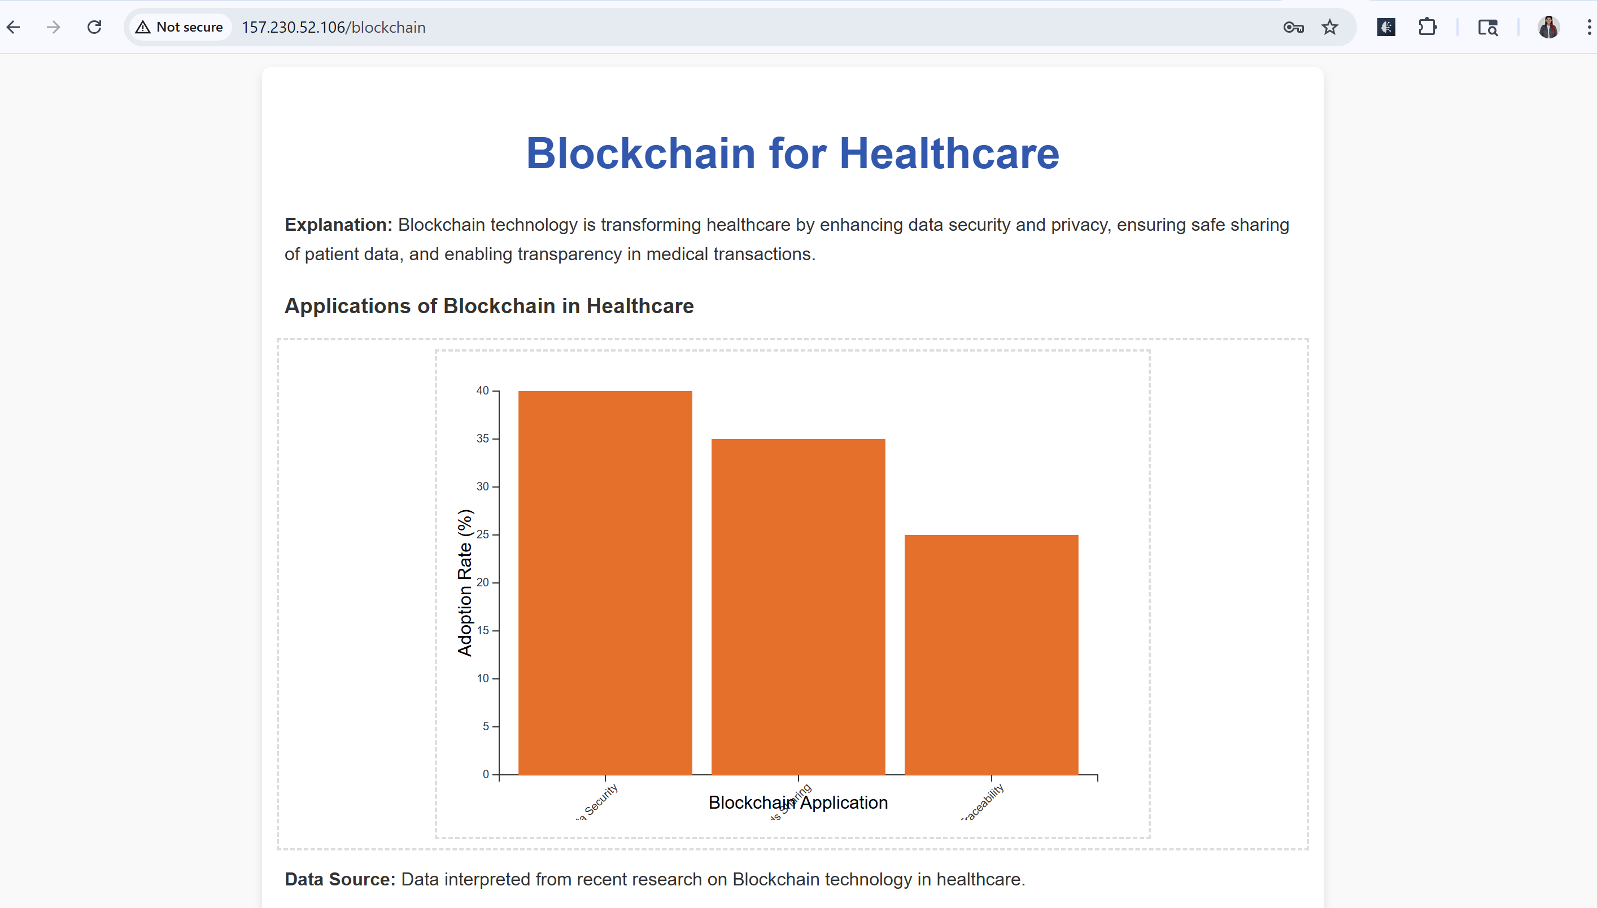Click the Blockchain Application axis label
The width and height of the screenshot is (1597, 908).
[797, 803]
